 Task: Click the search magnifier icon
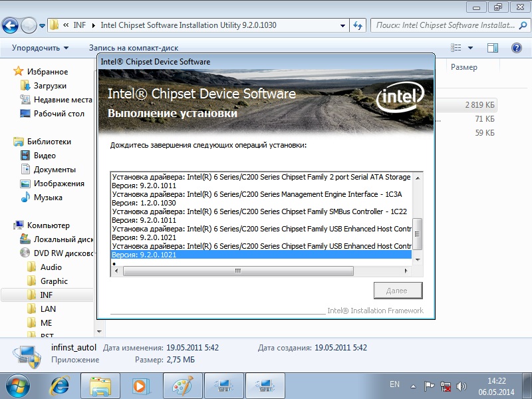523,25
